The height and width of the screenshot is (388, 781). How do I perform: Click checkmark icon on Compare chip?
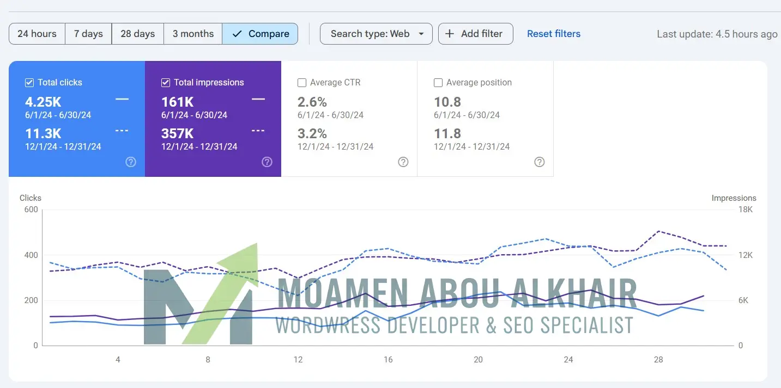point(237,34)
